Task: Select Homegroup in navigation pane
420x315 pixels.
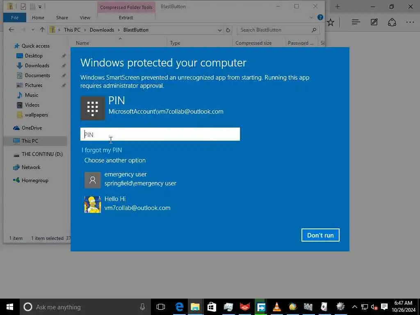Action: [x=35, y=180]
